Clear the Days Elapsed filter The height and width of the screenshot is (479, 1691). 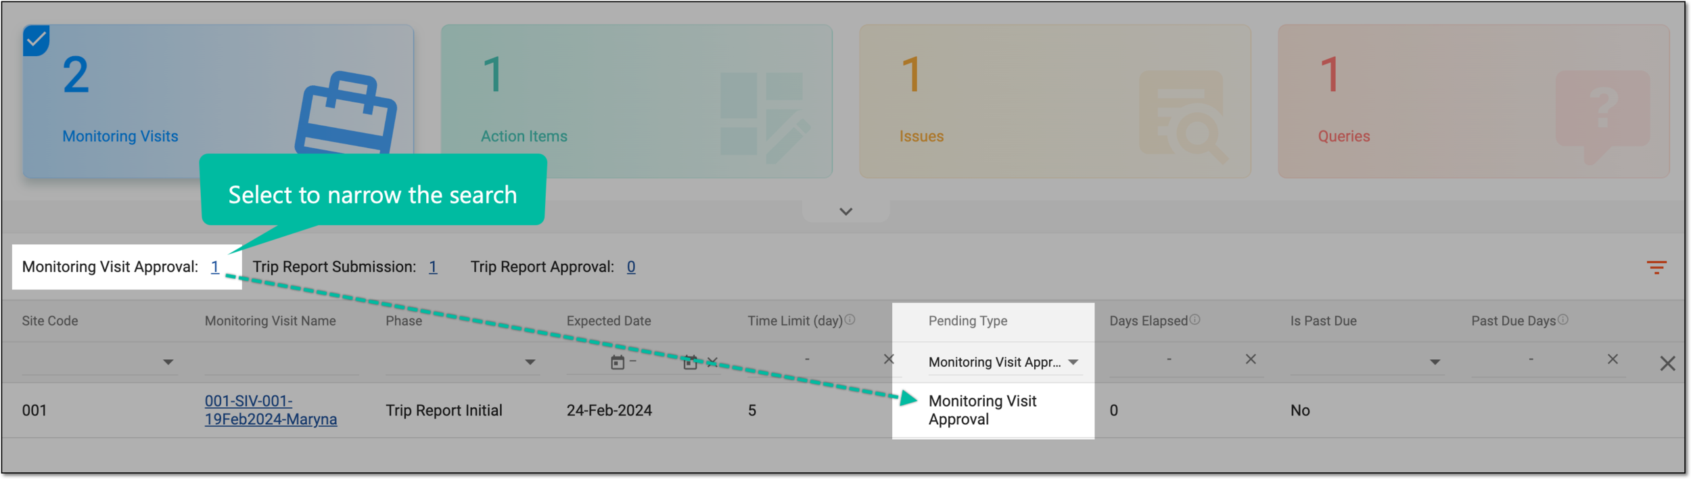tap(1251, 360)
